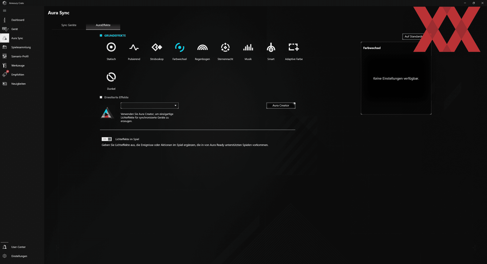Select the Smart effect icon
The height and width of the screenshot is (264, 487).
coord(271,47)
